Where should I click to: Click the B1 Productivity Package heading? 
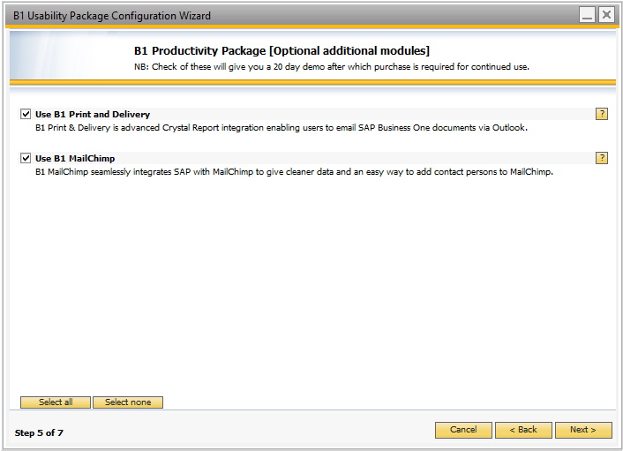[281, 51]
